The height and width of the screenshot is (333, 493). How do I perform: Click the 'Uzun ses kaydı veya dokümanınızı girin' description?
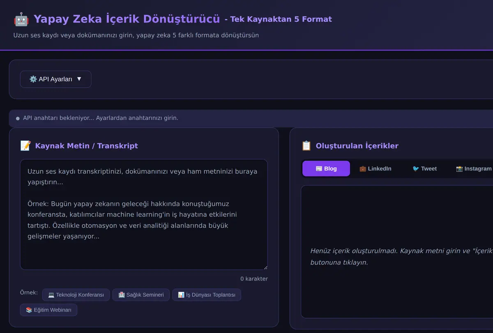[x=136, y=35]
